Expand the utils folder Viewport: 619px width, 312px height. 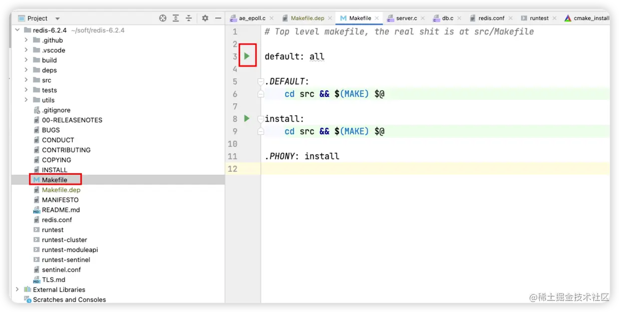26,100
